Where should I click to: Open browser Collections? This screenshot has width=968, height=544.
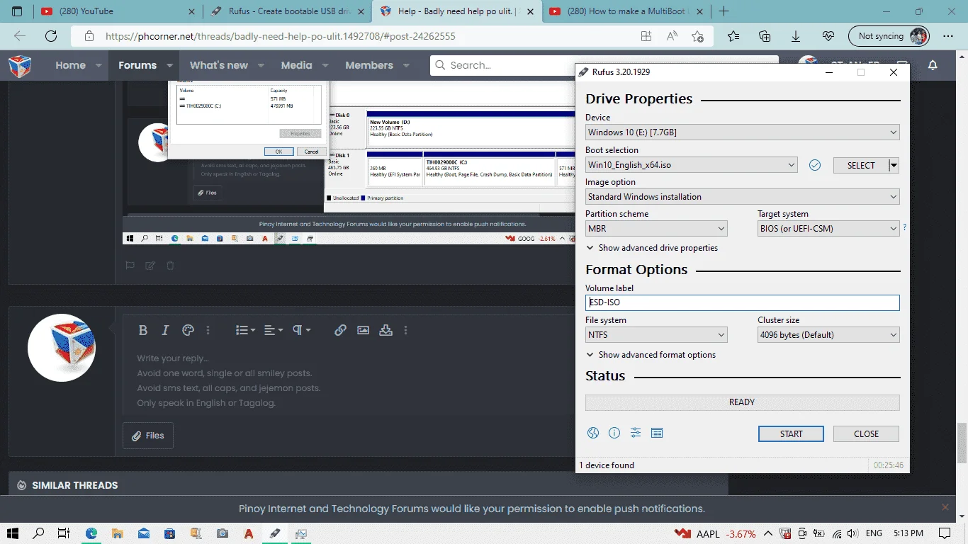pos(765,36)
